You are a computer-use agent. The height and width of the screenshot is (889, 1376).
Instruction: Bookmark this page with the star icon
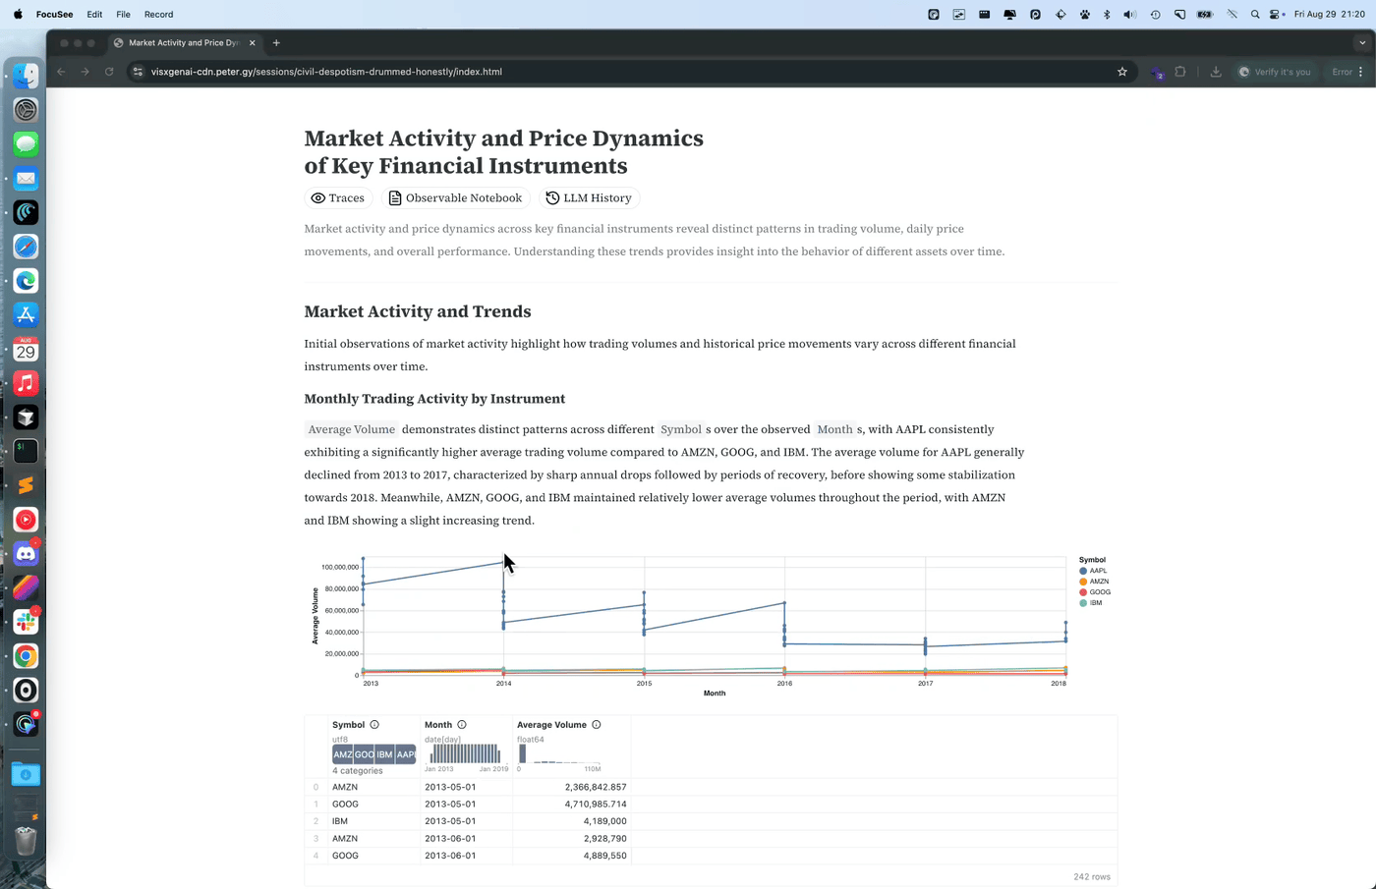[1122, 72]
